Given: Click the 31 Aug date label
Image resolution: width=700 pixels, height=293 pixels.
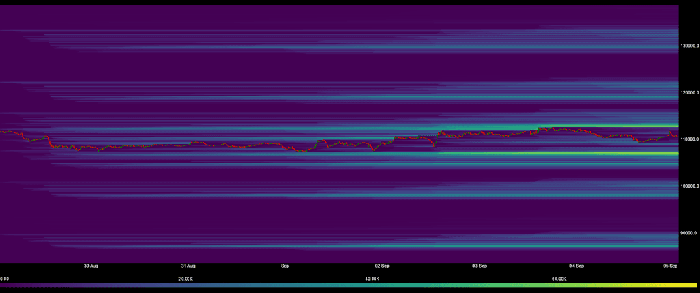Looking at the screenshot, I should pos(188,266).
